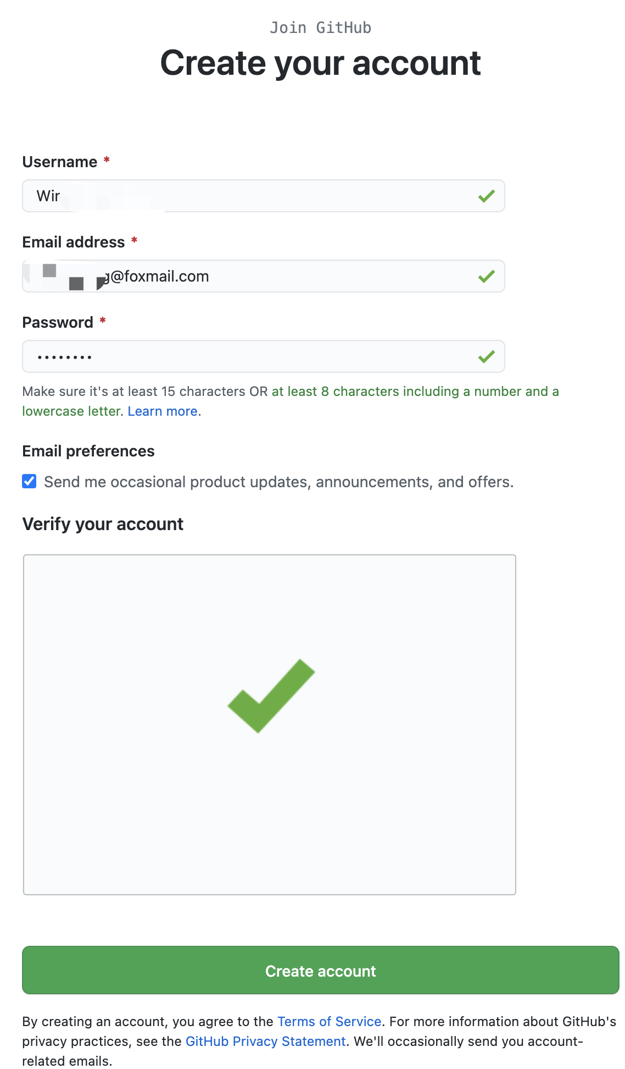Disable occasional product updates emails

pos(29,481)
